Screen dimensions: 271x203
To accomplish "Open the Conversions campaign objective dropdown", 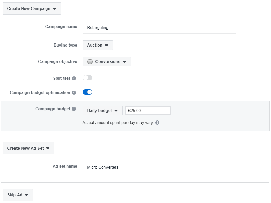I will (x=107, y=62).
